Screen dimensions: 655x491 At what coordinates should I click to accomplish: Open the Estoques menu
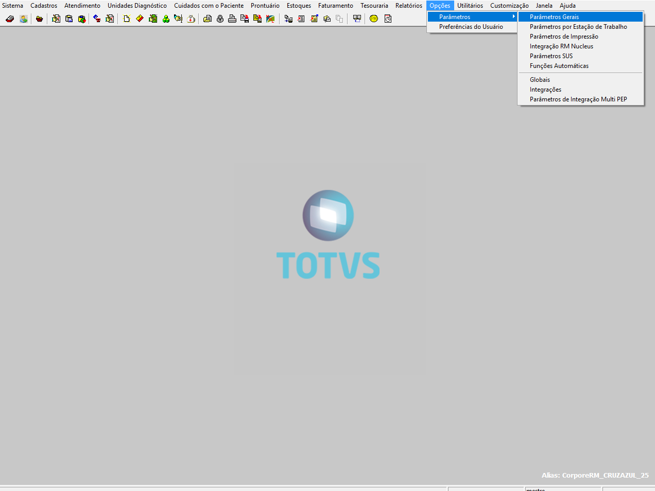click(299, 6)
